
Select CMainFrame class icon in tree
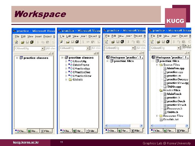70,65
